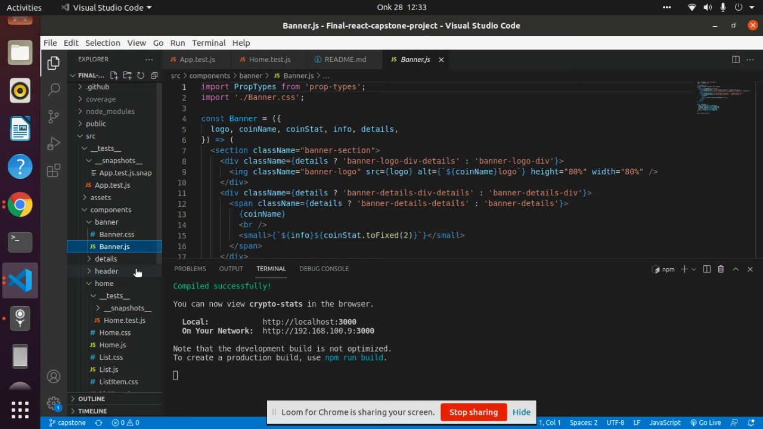This screenshot has height=429, width=763.
Task: Synchronize changes from the status bar sync icon
Action: point(98,422)
